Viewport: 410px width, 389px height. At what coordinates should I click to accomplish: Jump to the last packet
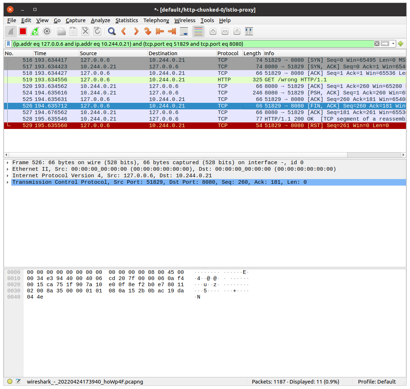click(172, 31)
